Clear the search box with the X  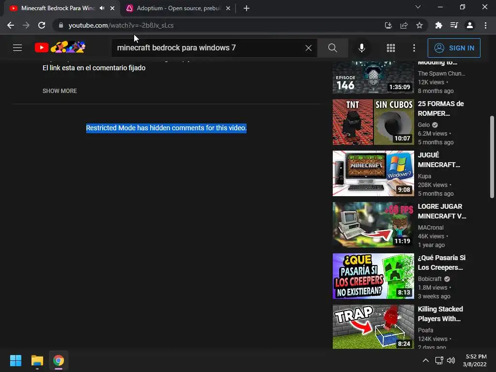coord(309,48)
